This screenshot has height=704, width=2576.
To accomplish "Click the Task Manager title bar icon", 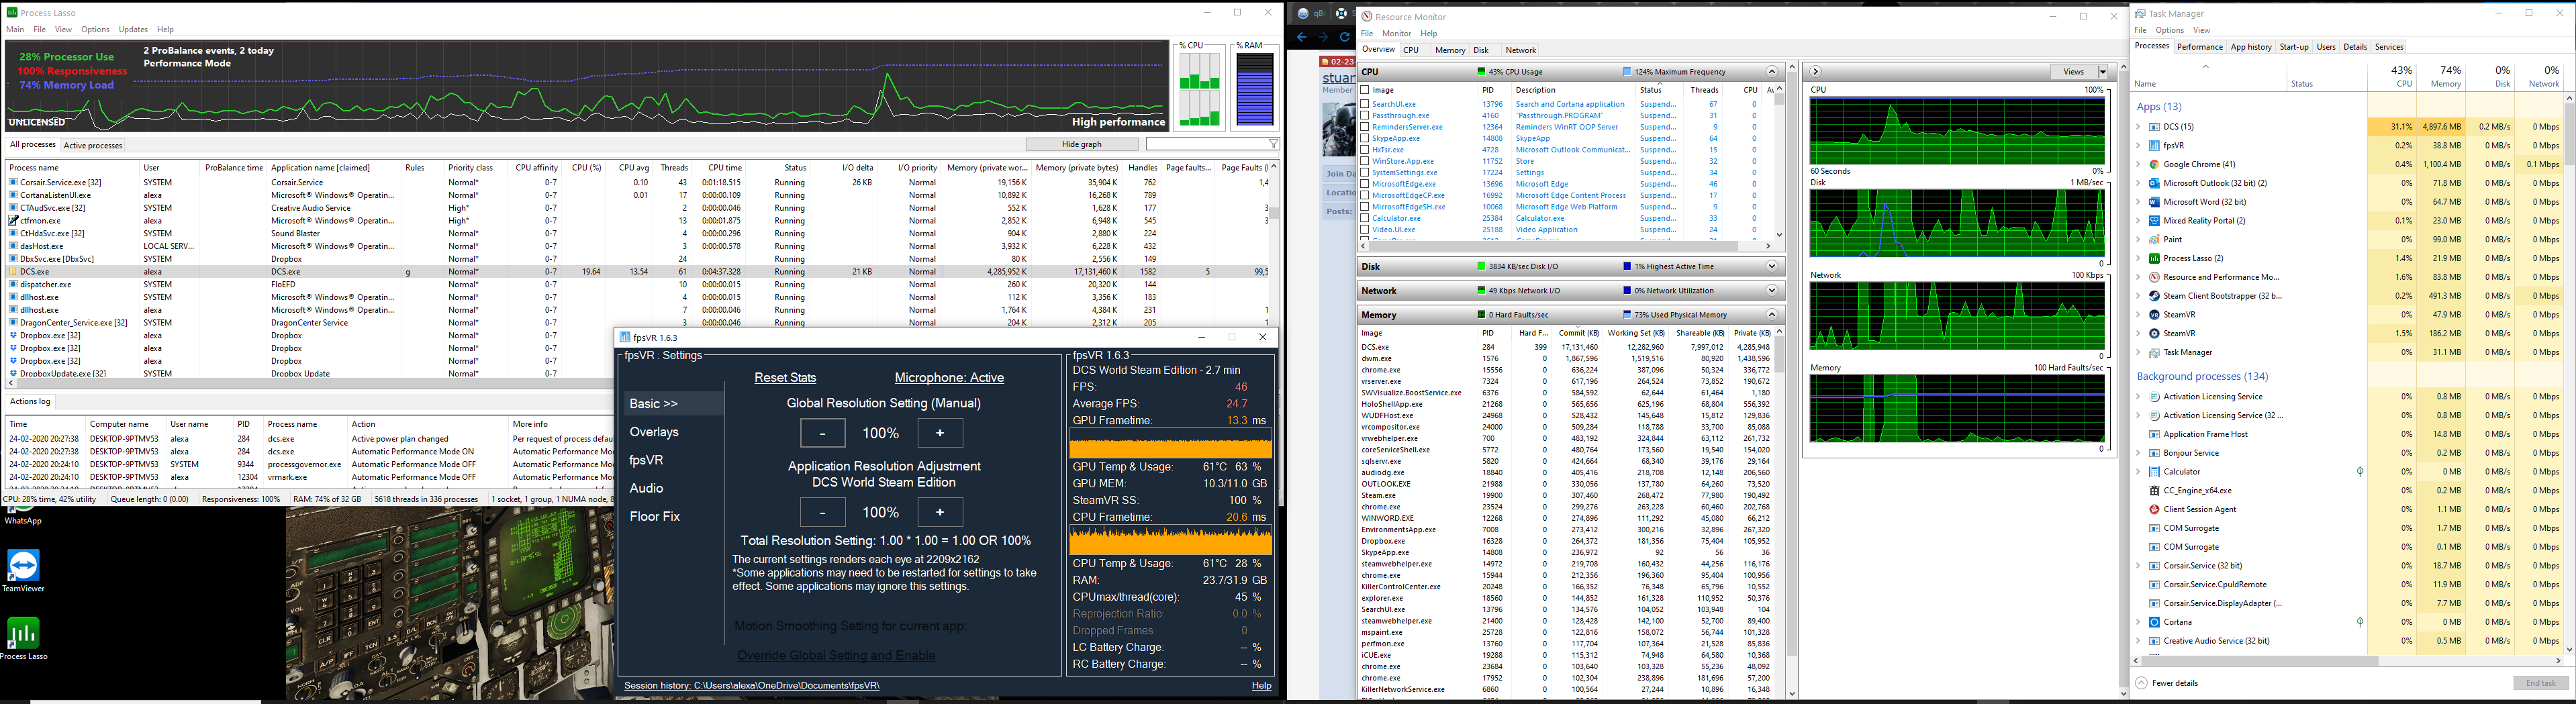I will click(2139, 13).
